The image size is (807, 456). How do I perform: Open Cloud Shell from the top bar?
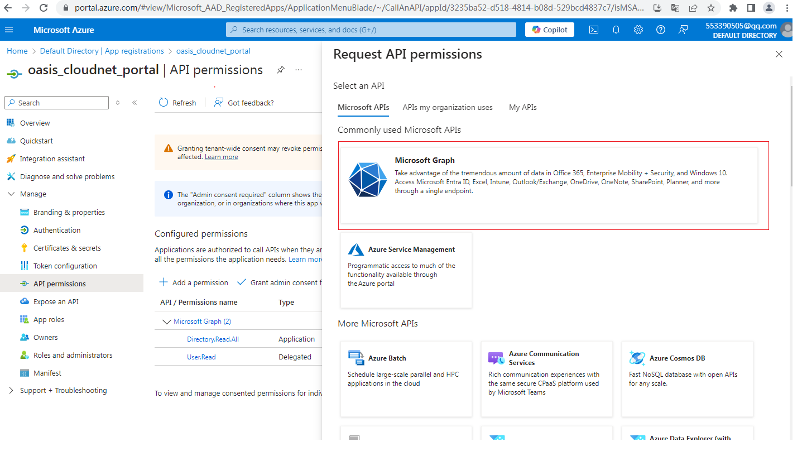(594, 30)
